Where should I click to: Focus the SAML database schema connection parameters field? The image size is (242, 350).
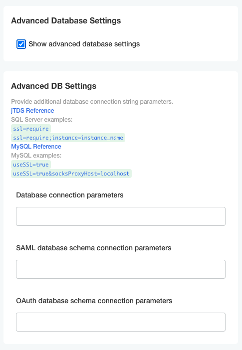121,269
